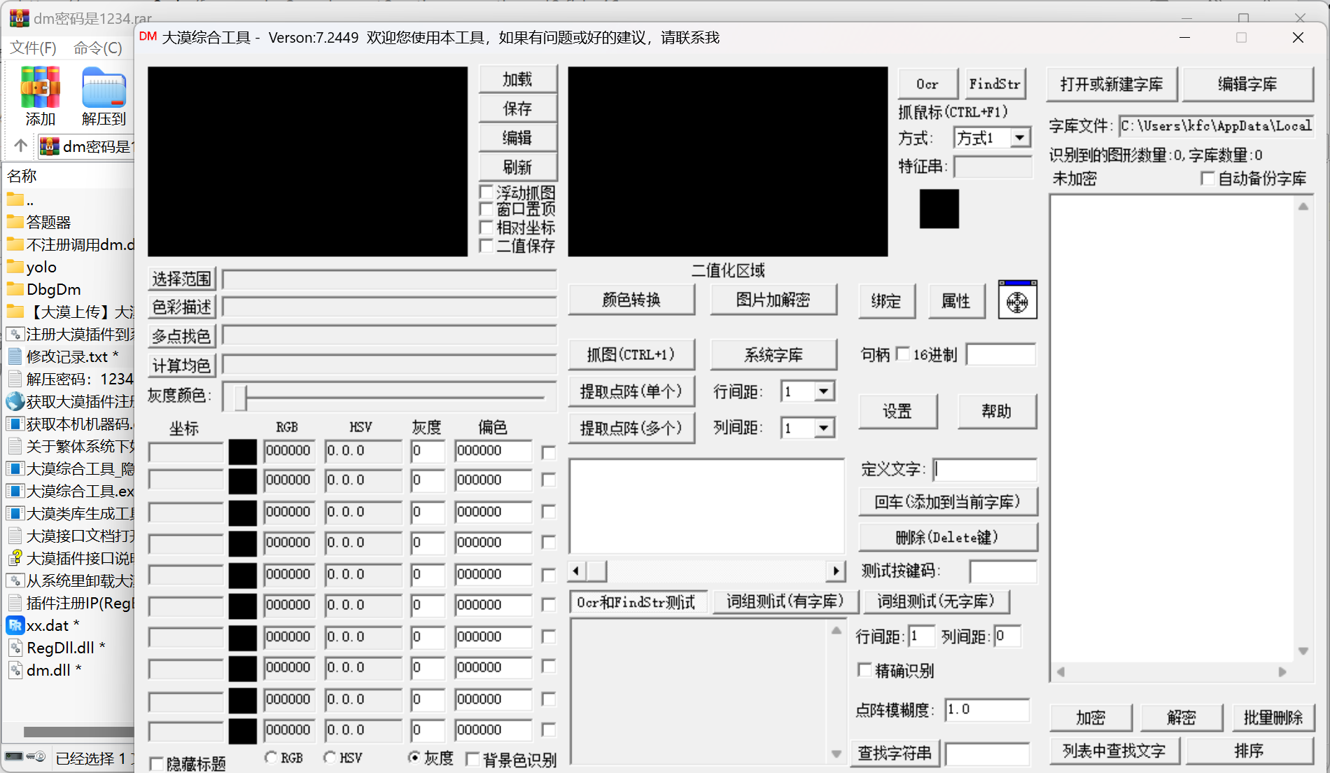This screenshot has width=1330, height=773.
Task: Click the 大漠插件接口说明 help file icon
Action: 15,557
